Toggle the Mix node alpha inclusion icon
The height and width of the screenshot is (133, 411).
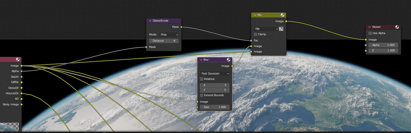[x=281, y=29]
